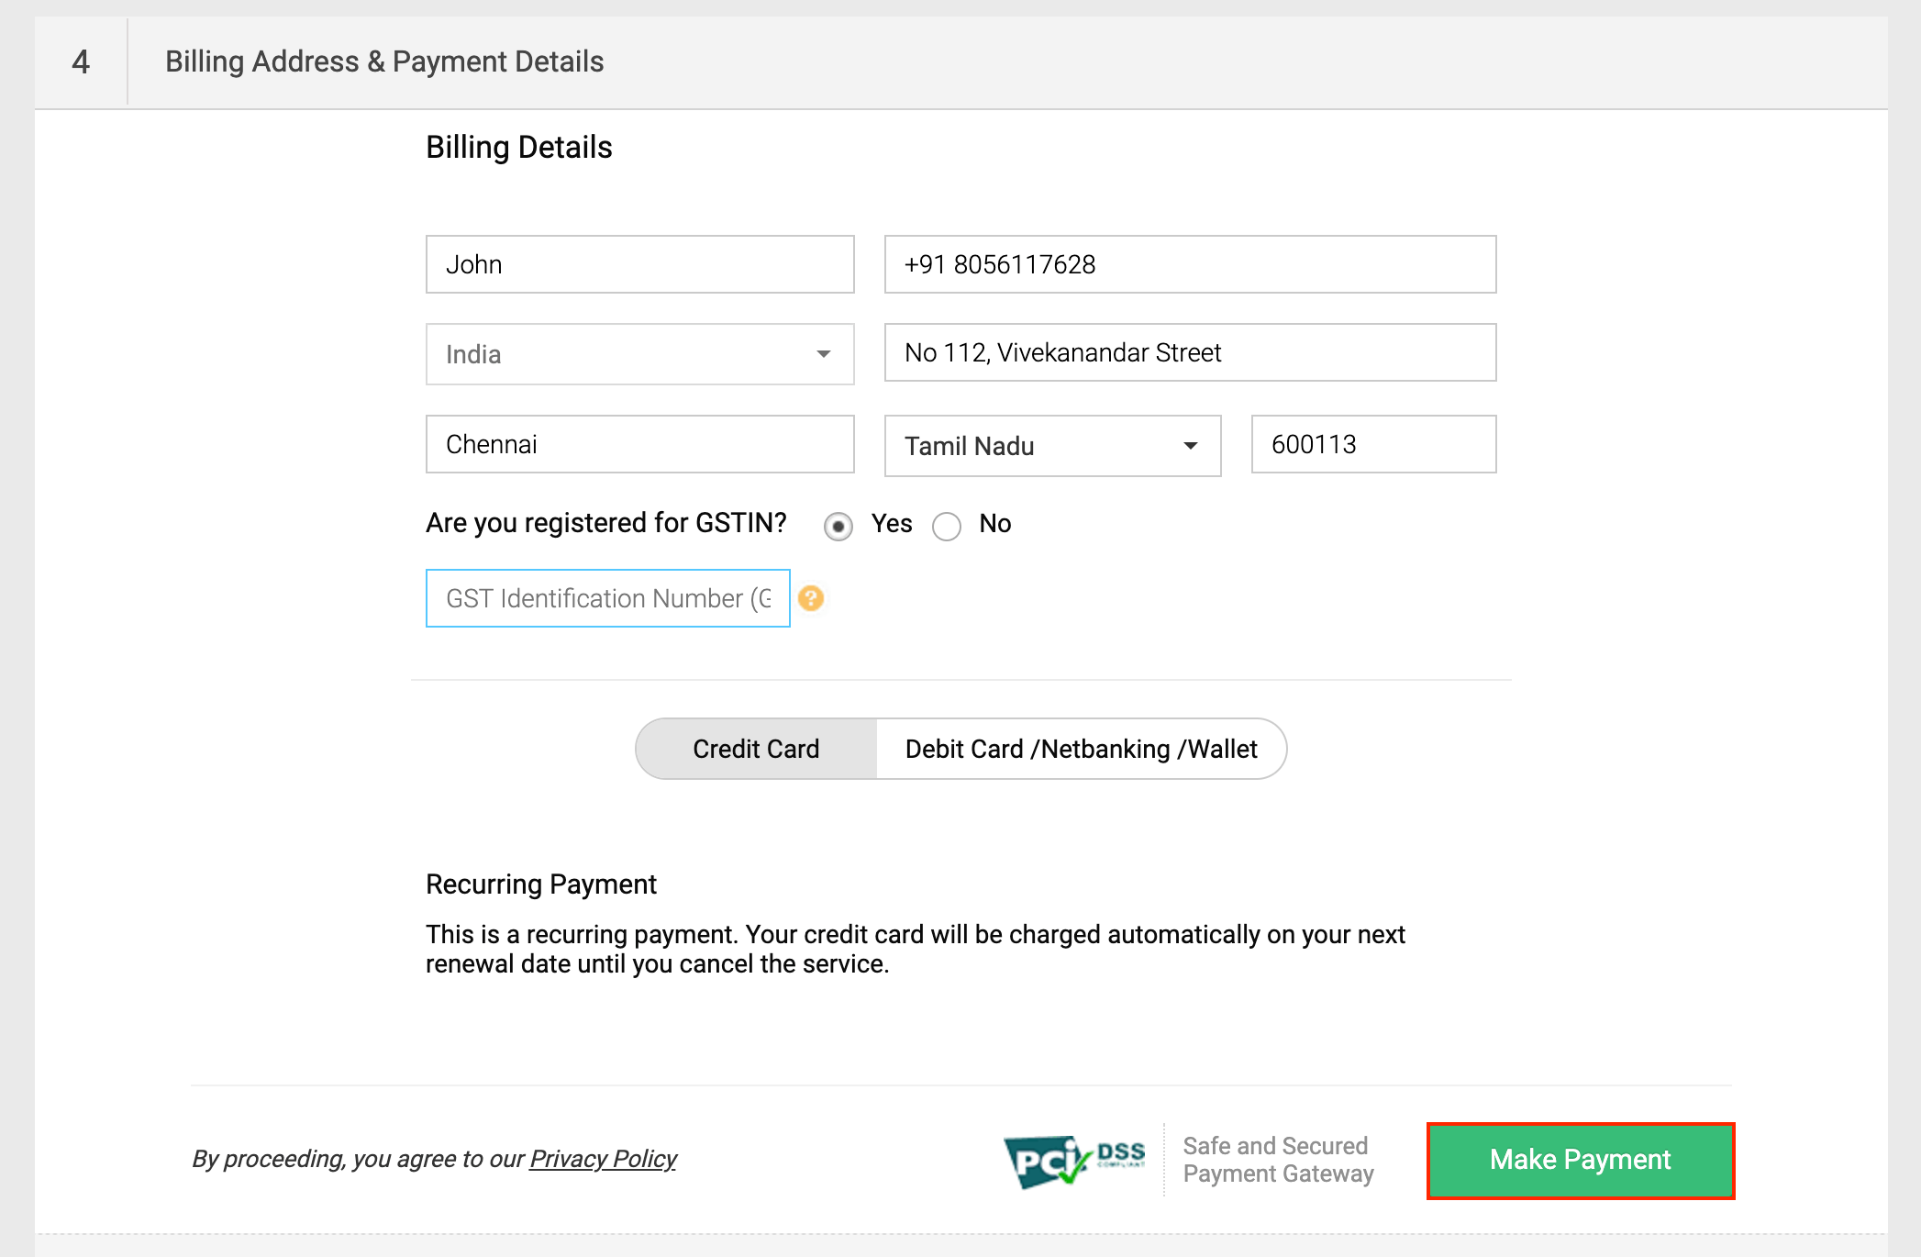Expand the India country selector arrow

[x=825, y=354]
